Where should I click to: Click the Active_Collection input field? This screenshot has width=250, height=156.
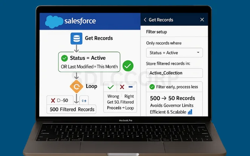click(x=174, y=73)
